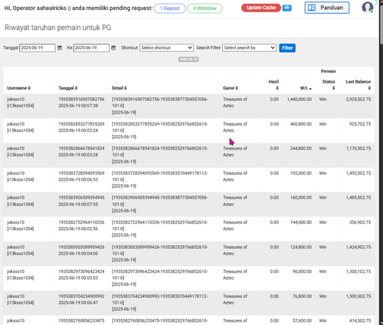Screen dimensions: 383x325
Task: Sort by Status column arrows
Action: pyautogui.click(x=333, y=88)
